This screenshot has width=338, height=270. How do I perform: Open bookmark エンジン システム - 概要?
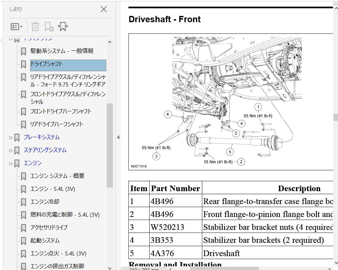[x=57, y=176]
